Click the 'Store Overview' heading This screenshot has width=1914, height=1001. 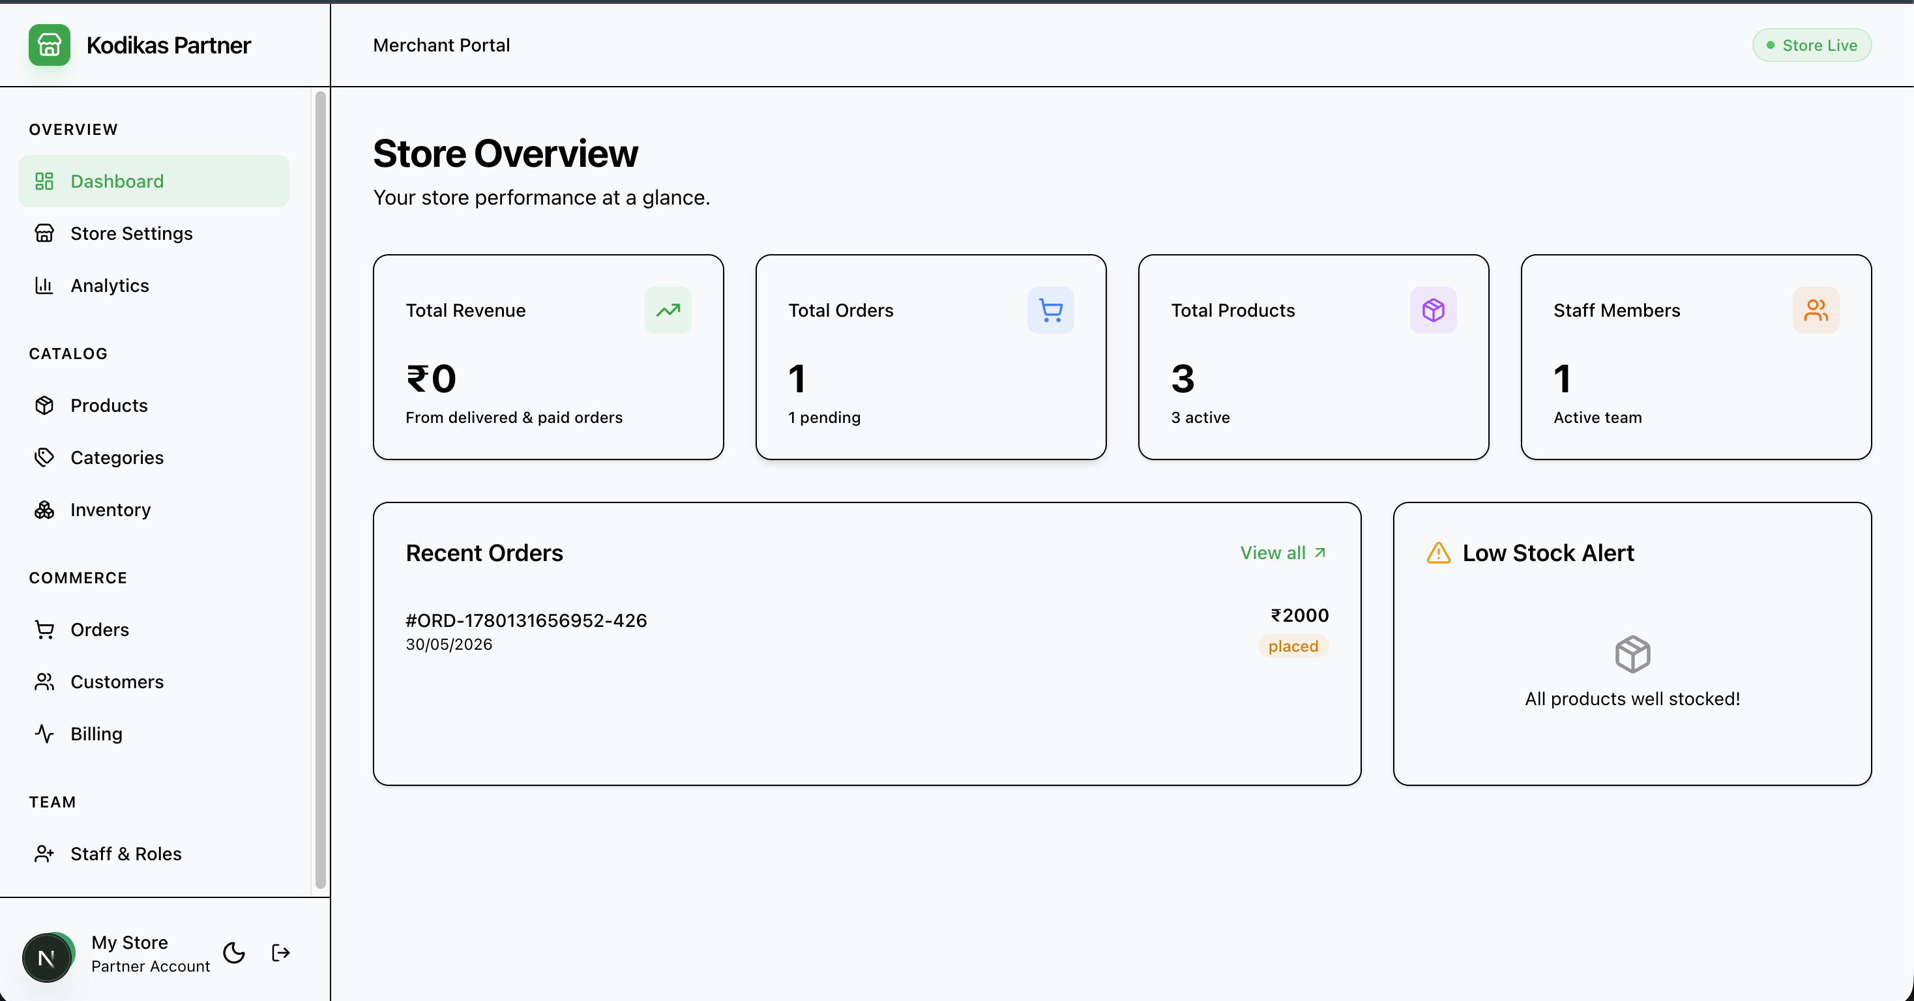505,154
